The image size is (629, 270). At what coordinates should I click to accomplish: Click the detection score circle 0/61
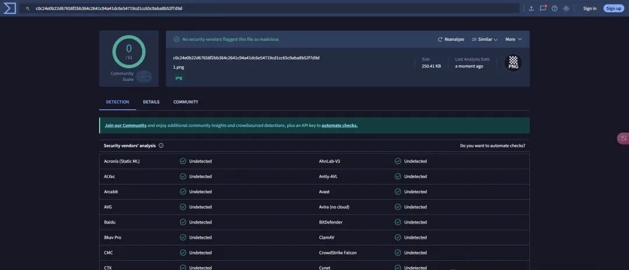click(129, 52)
